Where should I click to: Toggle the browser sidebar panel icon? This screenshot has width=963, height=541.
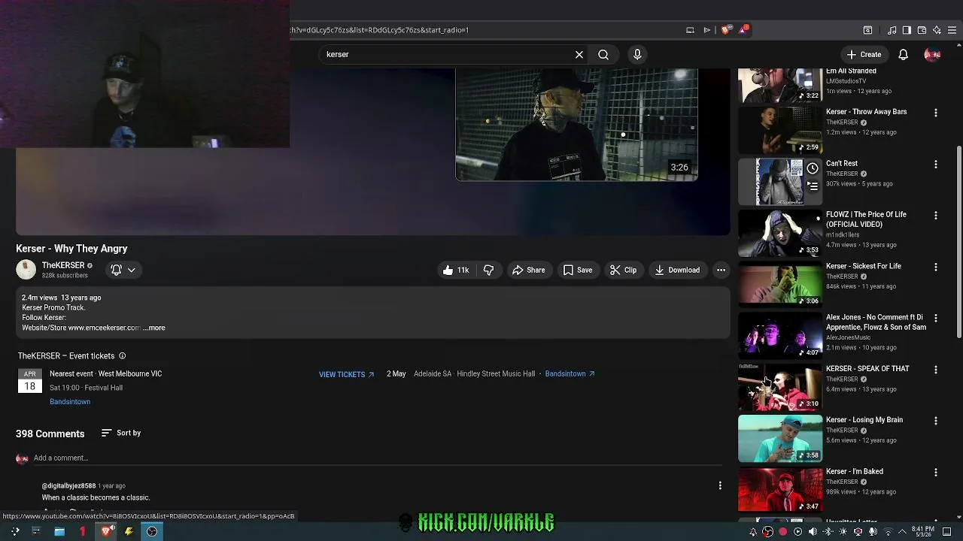pos(907,30)
